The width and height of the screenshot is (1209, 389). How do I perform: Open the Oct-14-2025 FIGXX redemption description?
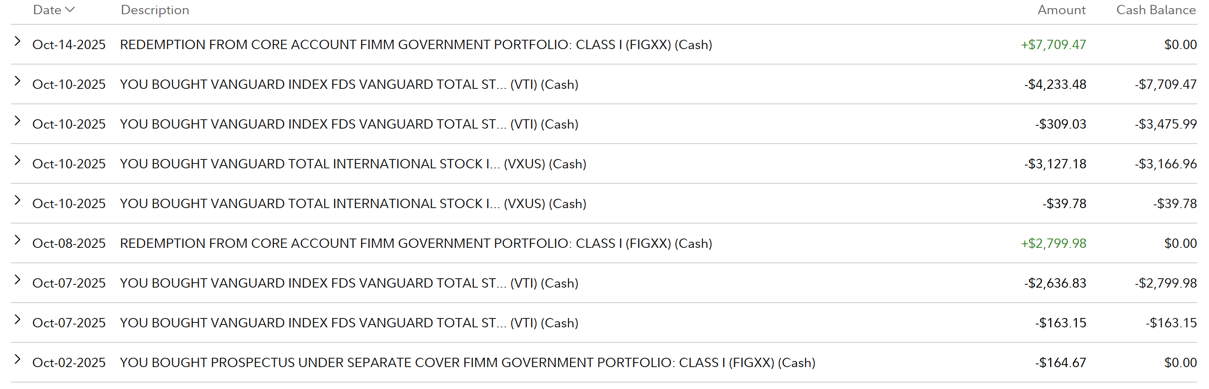[416, 45]
